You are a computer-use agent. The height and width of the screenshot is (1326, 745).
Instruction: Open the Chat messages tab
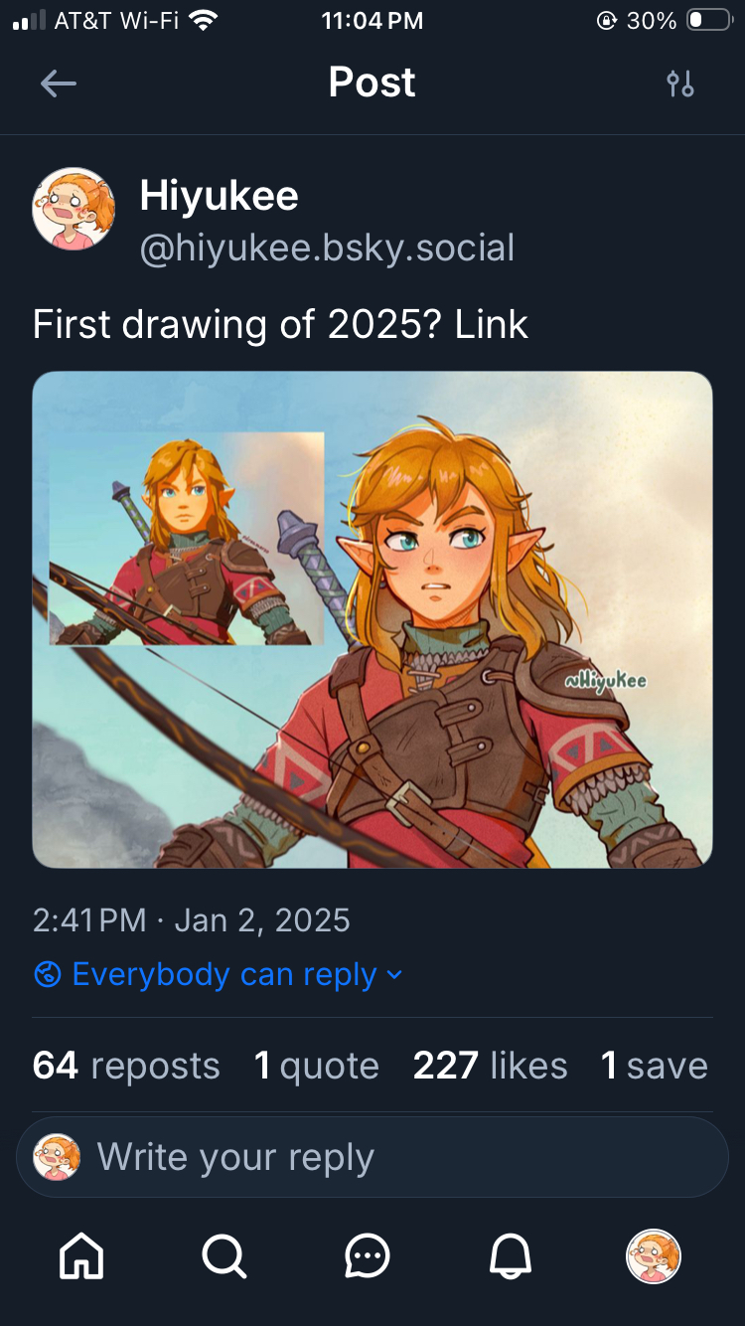click(x=368, y=1257)
